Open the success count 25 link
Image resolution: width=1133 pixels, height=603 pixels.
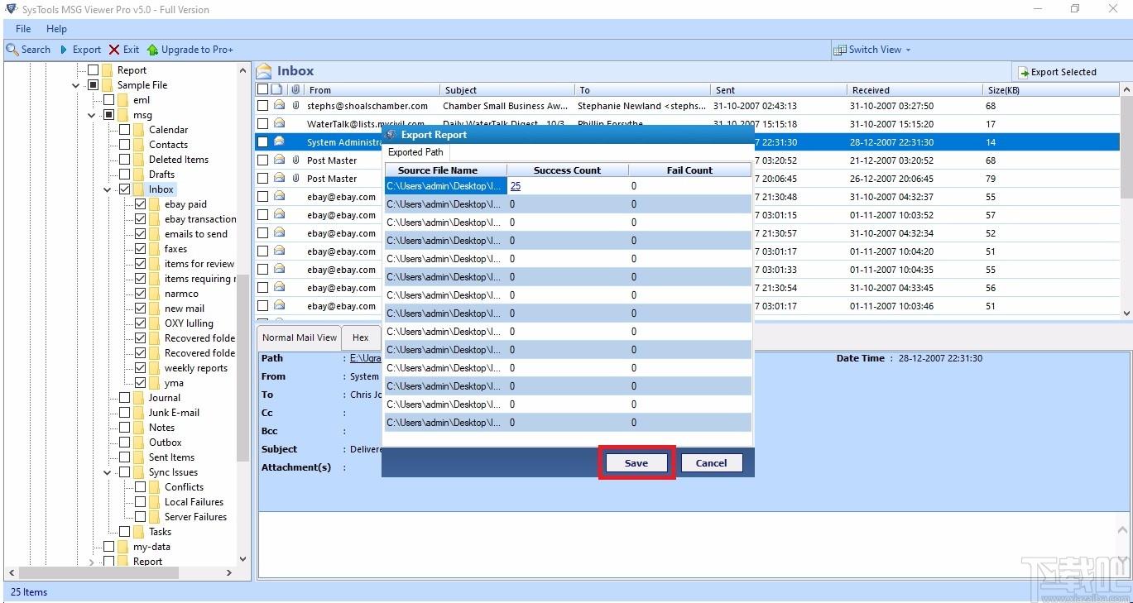(516, 186)
